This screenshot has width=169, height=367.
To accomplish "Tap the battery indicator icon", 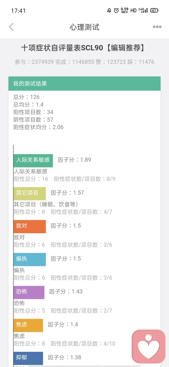I will [x=154, y=10].
